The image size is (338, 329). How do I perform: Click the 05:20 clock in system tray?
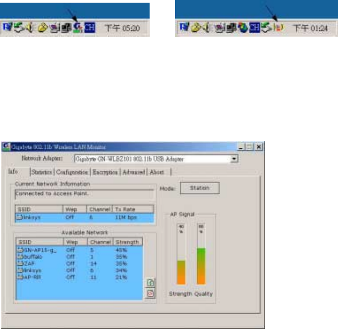point(122,28)
